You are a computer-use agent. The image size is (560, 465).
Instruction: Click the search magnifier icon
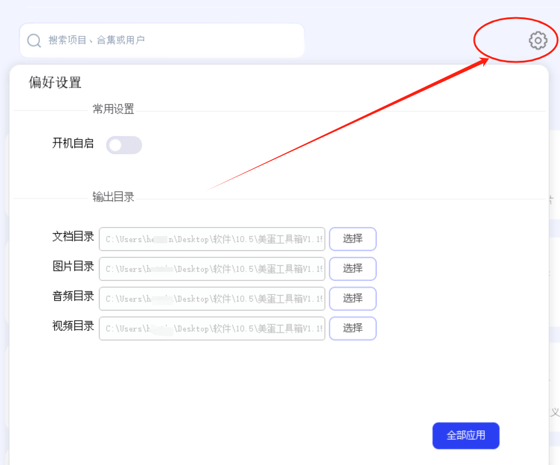coord(35,41)
